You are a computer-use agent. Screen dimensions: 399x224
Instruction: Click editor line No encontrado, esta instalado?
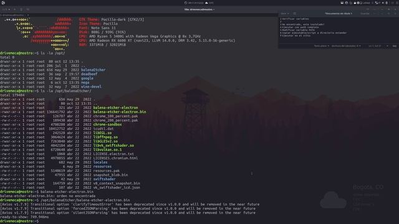303,24
